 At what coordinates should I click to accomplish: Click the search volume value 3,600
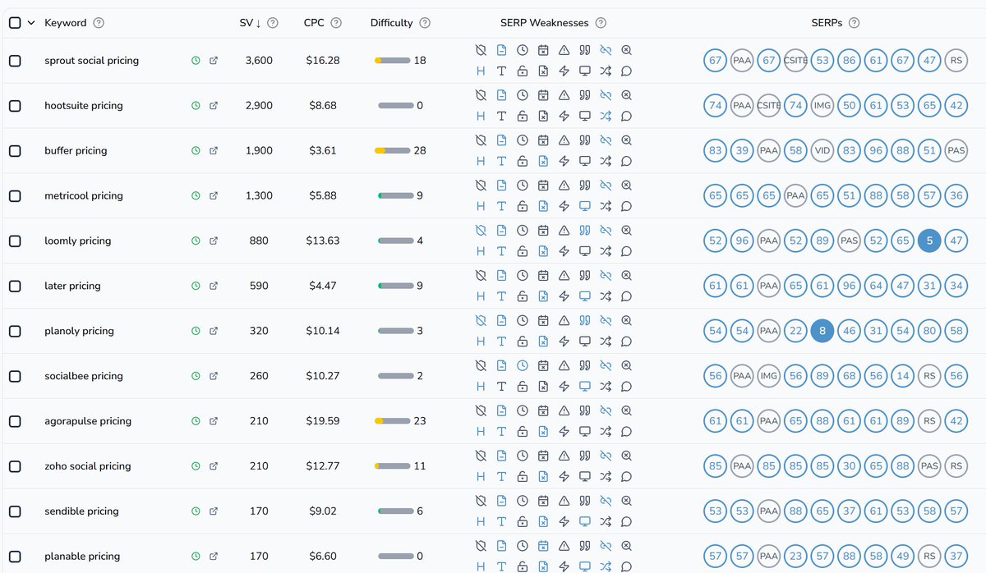coord(259,61)
